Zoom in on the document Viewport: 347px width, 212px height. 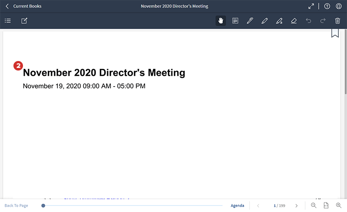pos(339,206)
